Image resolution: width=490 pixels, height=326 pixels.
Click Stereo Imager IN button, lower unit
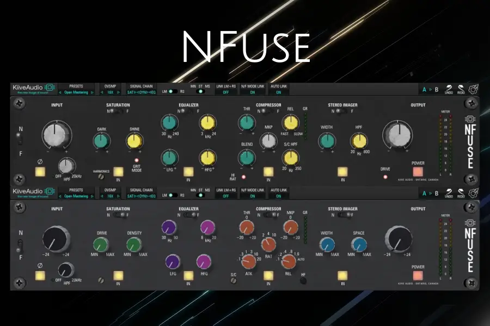pyautogui.click(x=342, y=276)
